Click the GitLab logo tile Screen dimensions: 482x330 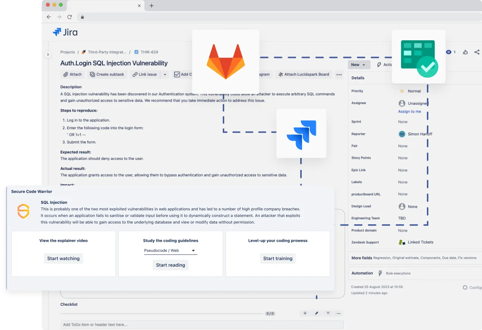226,61
